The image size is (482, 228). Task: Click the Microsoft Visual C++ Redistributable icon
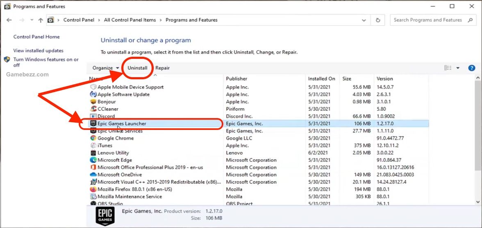click(x=93, y=182)
